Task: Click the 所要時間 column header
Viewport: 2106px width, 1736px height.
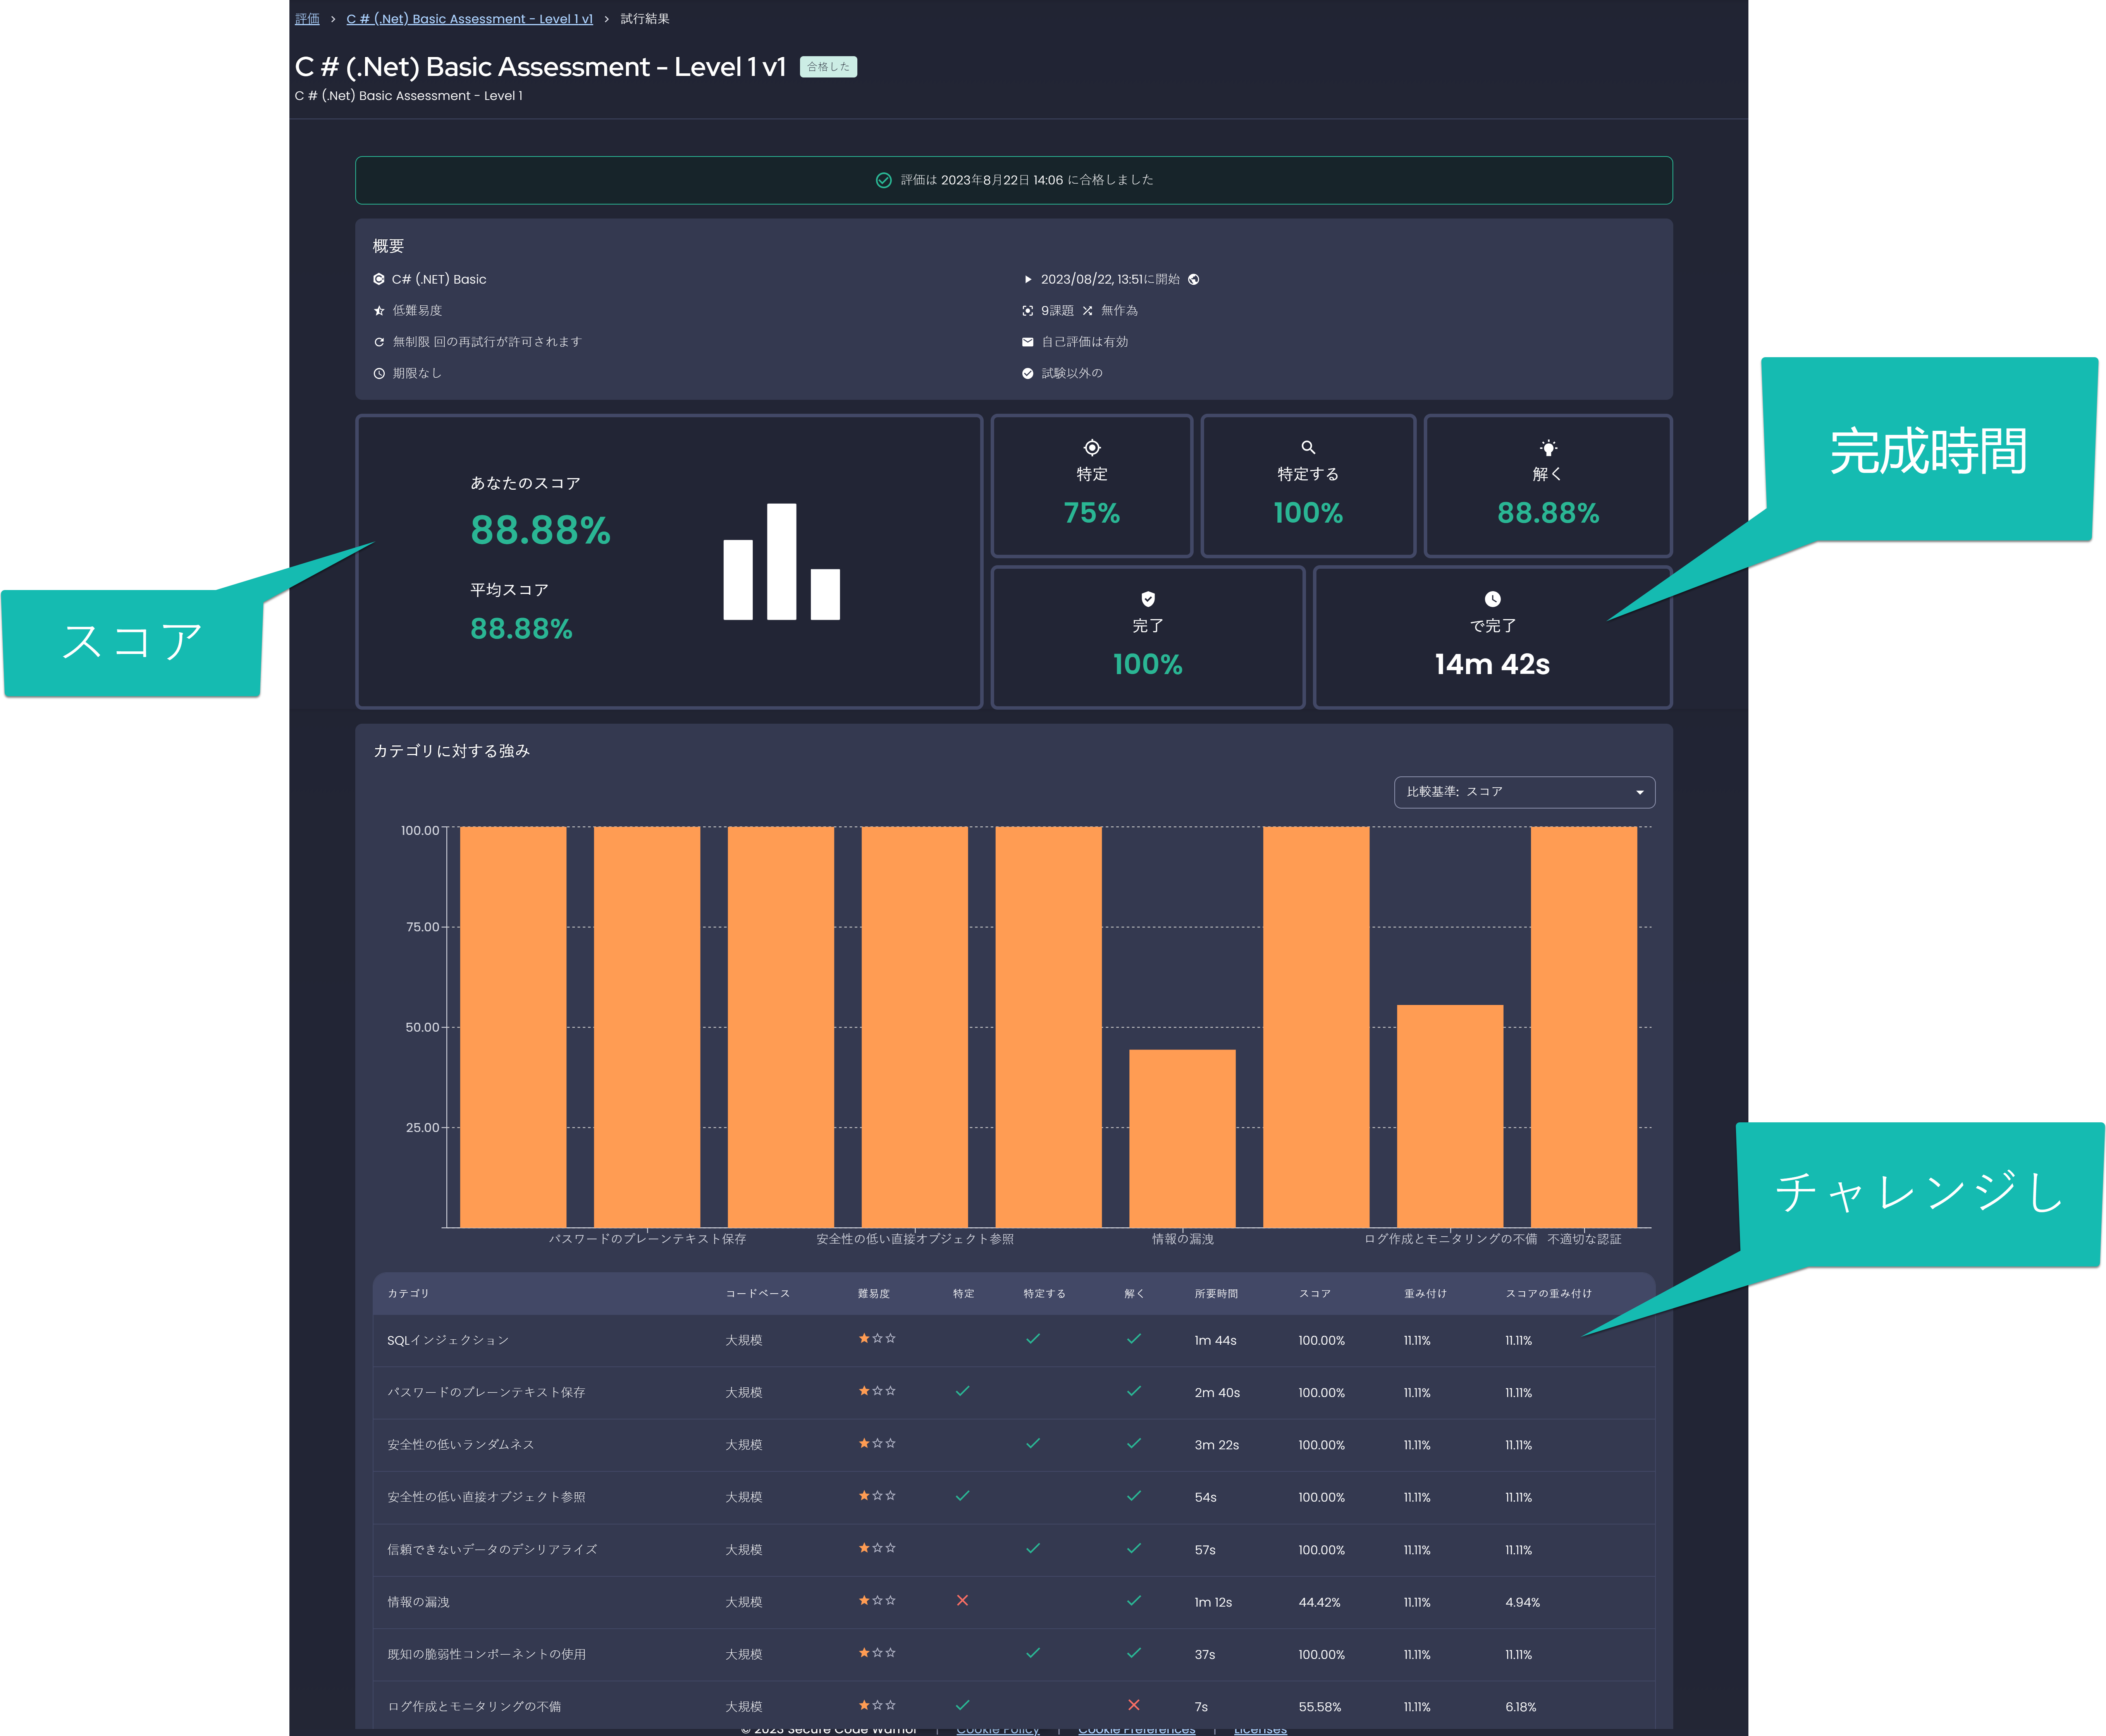Action: [1216, 1294]
